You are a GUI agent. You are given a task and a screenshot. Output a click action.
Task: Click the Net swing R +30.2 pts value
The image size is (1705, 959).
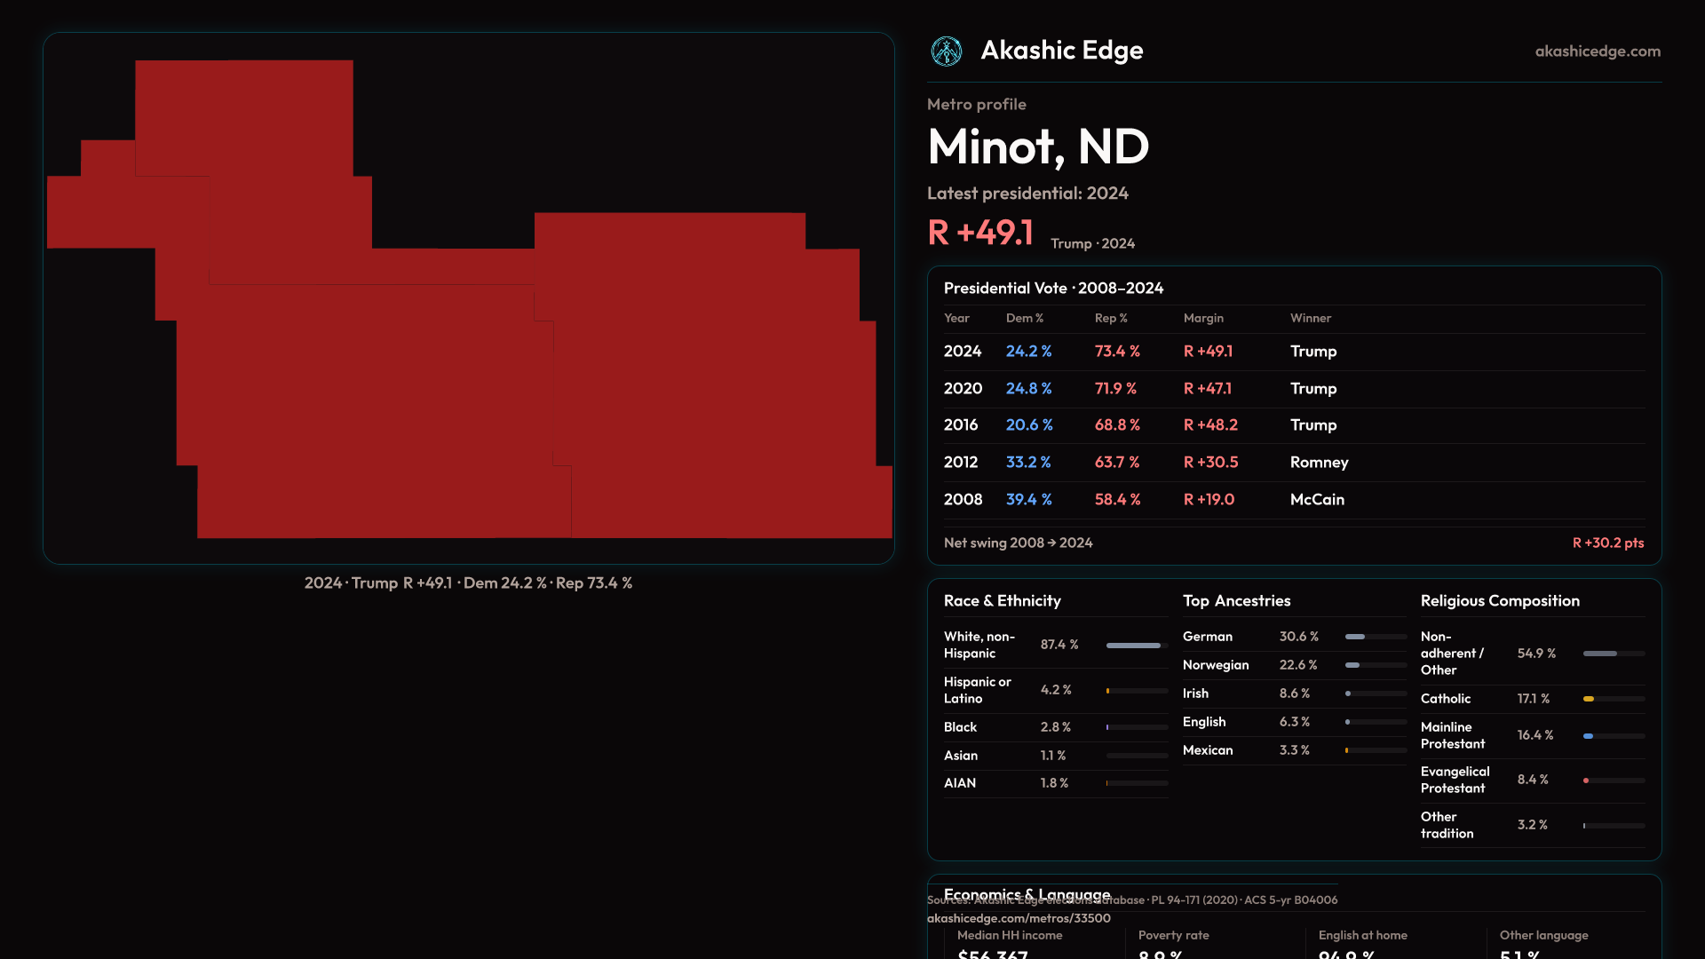click(x=1607, y=543)
